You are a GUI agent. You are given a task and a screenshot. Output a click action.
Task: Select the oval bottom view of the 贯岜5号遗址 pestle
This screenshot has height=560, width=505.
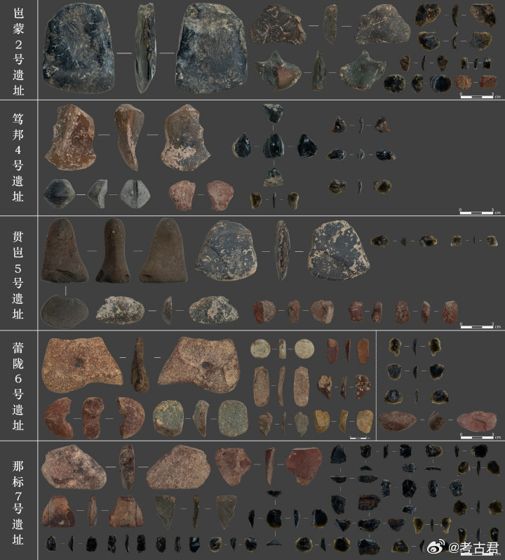[x=65, y=311]
